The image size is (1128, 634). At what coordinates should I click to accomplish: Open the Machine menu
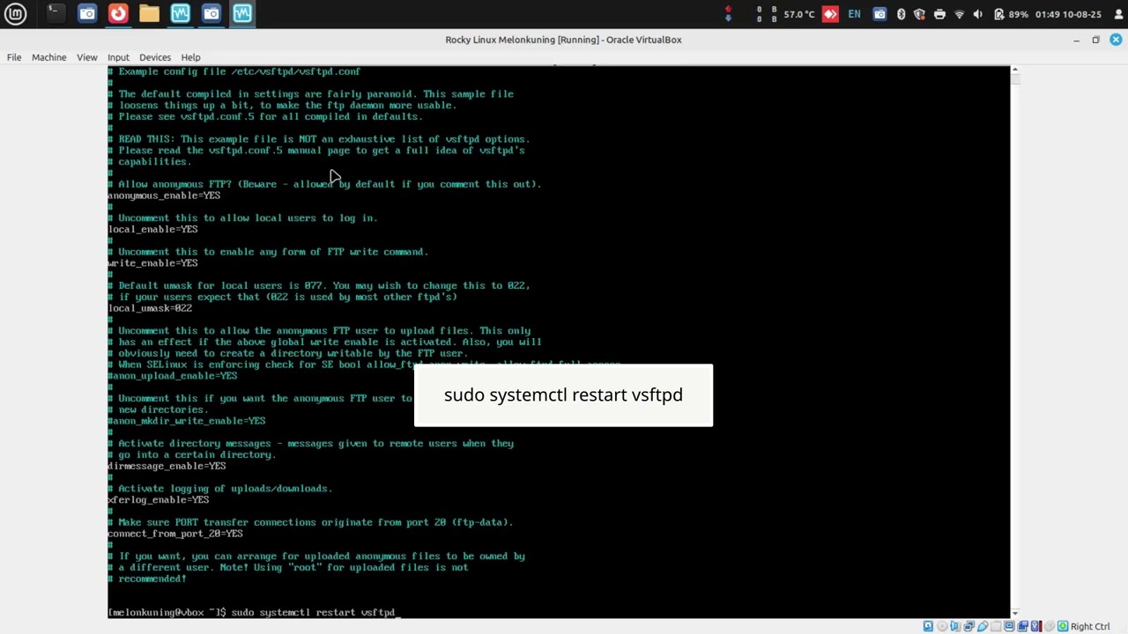point(48,57)
